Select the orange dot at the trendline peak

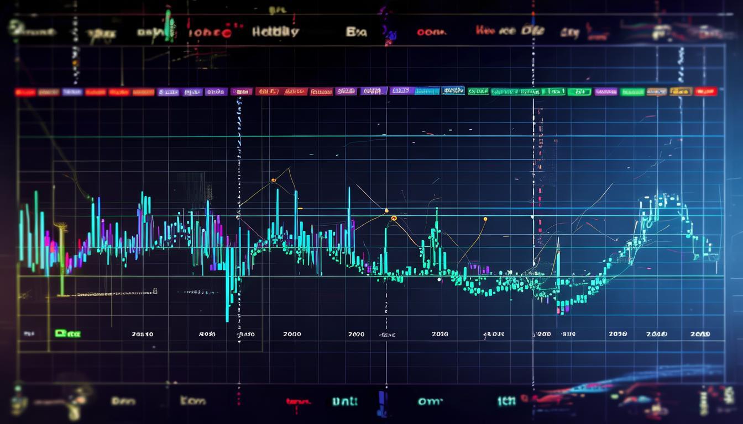pyautogui.click(x=273, y=180)
